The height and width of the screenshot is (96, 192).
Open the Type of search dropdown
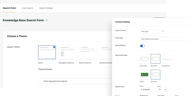click(x=152, y=31)
